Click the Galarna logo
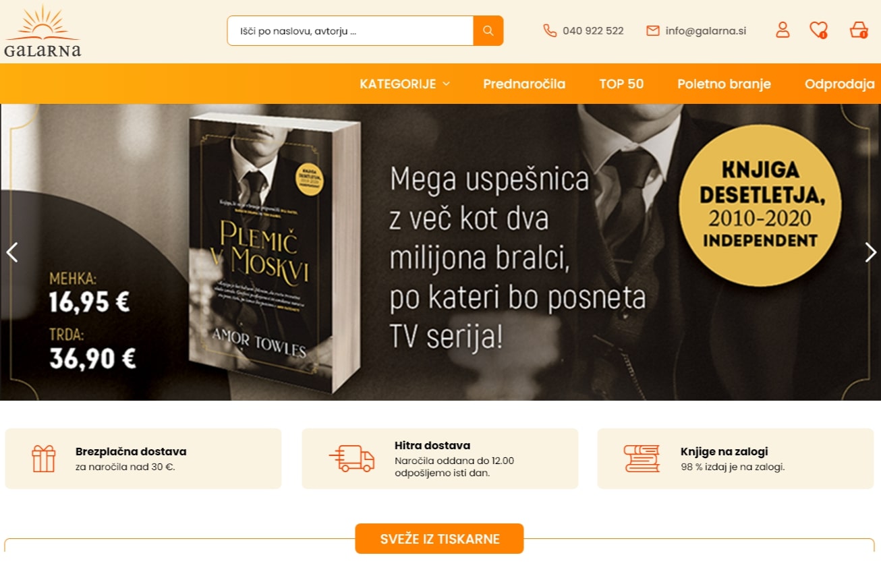Viewport: 881px width, 572px height. click(42, 31)
